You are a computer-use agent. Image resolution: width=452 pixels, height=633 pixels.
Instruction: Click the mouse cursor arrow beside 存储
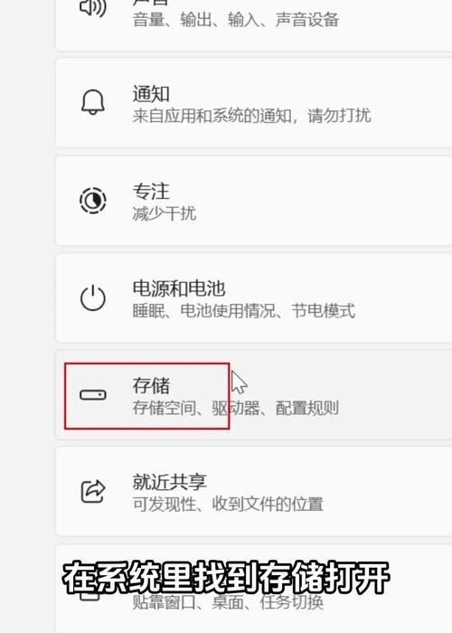coord(239,383)
